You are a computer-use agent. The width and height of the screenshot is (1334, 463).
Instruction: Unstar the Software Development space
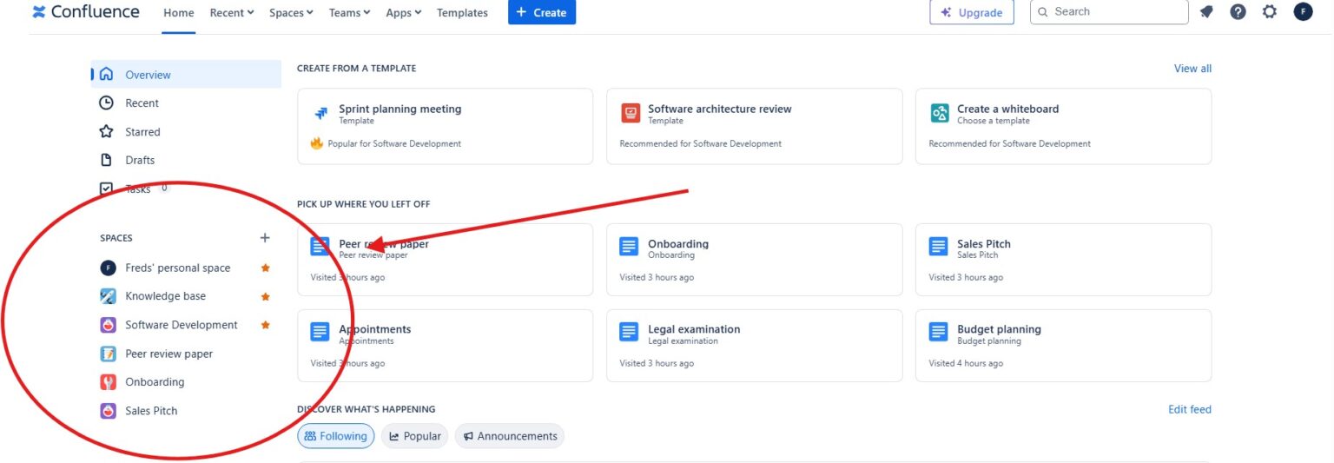tap(266, 325)
